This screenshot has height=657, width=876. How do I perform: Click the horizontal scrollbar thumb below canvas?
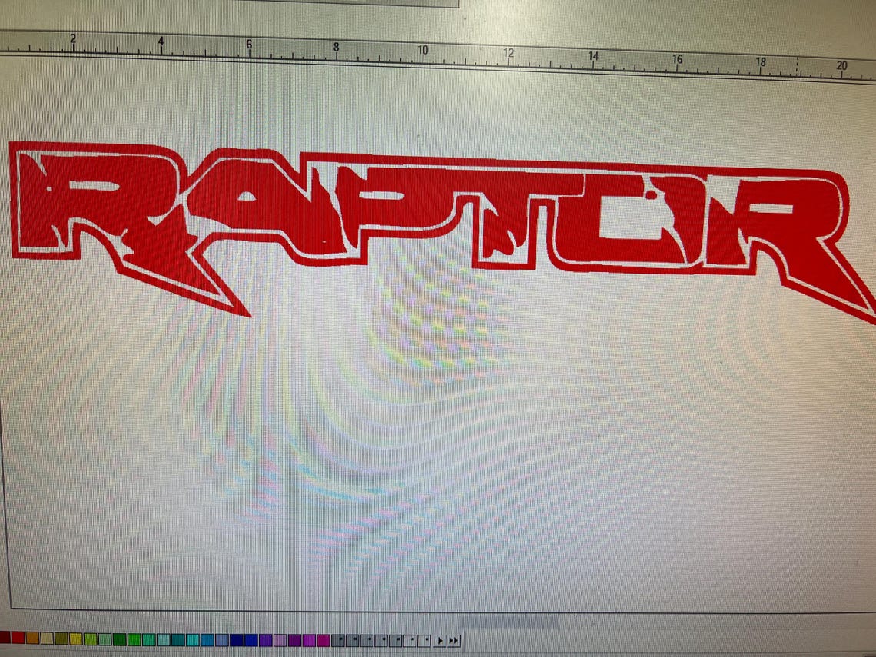click(509, 622)
